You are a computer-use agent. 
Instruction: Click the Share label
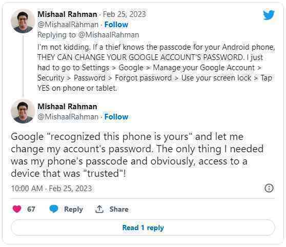[x=119, y=209]
